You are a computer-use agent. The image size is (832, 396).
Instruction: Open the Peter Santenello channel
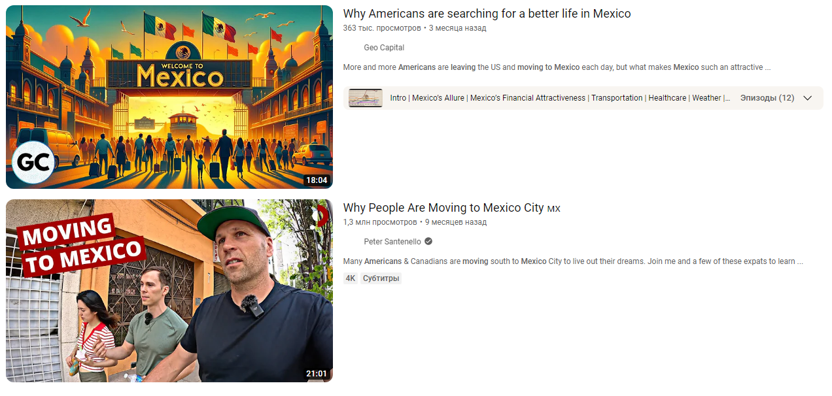[x=392, y=241]
